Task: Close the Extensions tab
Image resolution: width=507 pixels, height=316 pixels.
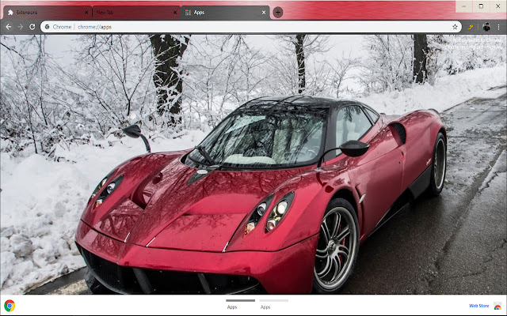Action: coord(86,13)
